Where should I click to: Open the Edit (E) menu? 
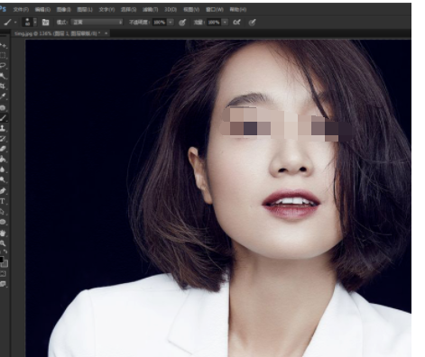point(42,10)
